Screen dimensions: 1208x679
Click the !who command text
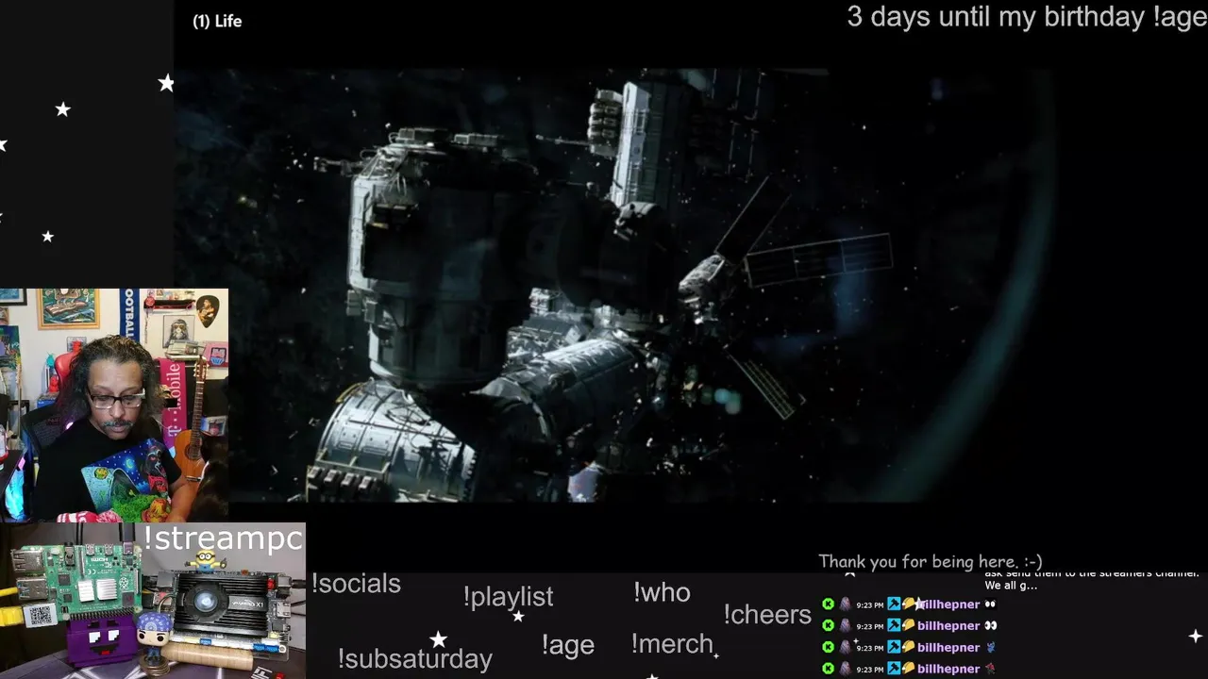click(662, 592)
